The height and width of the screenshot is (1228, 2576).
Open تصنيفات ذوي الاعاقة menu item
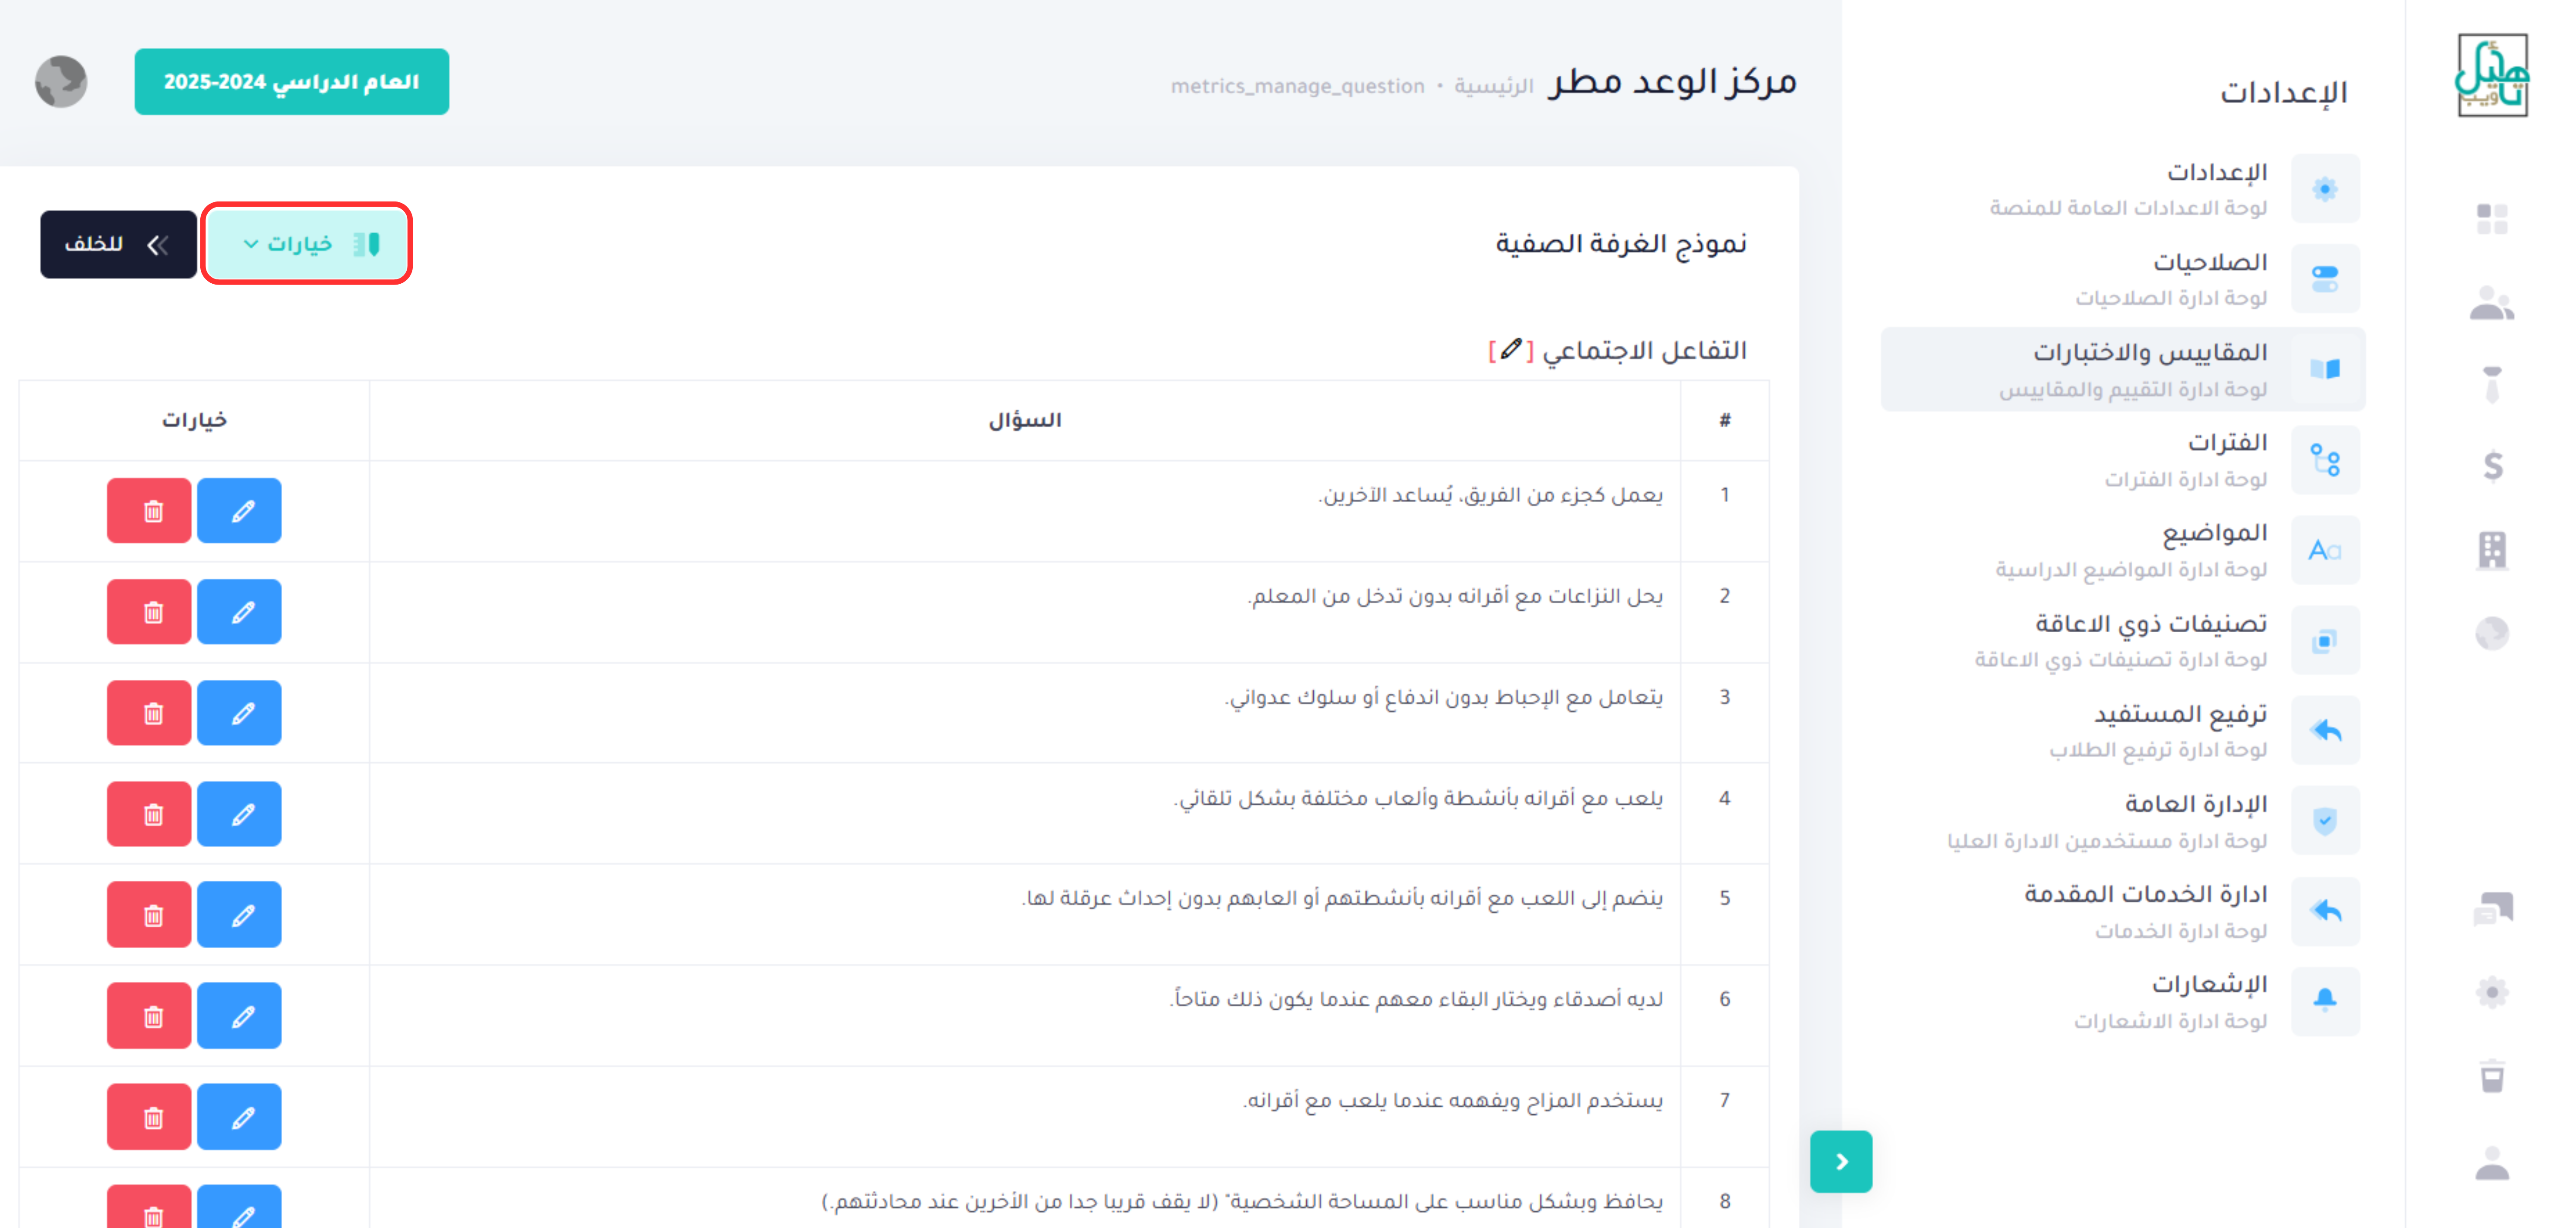click(x=2123, y=640)
